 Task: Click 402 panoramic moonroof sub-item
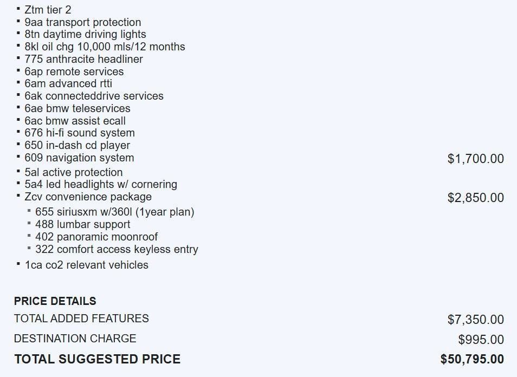(x=96, y=237)
